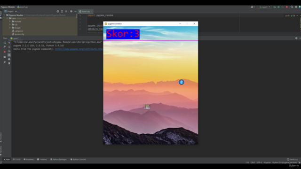Screen dimensions: 301x169
Task: Click the Skor:3 score label in pygame window
Action: click(x=123, y=34)
